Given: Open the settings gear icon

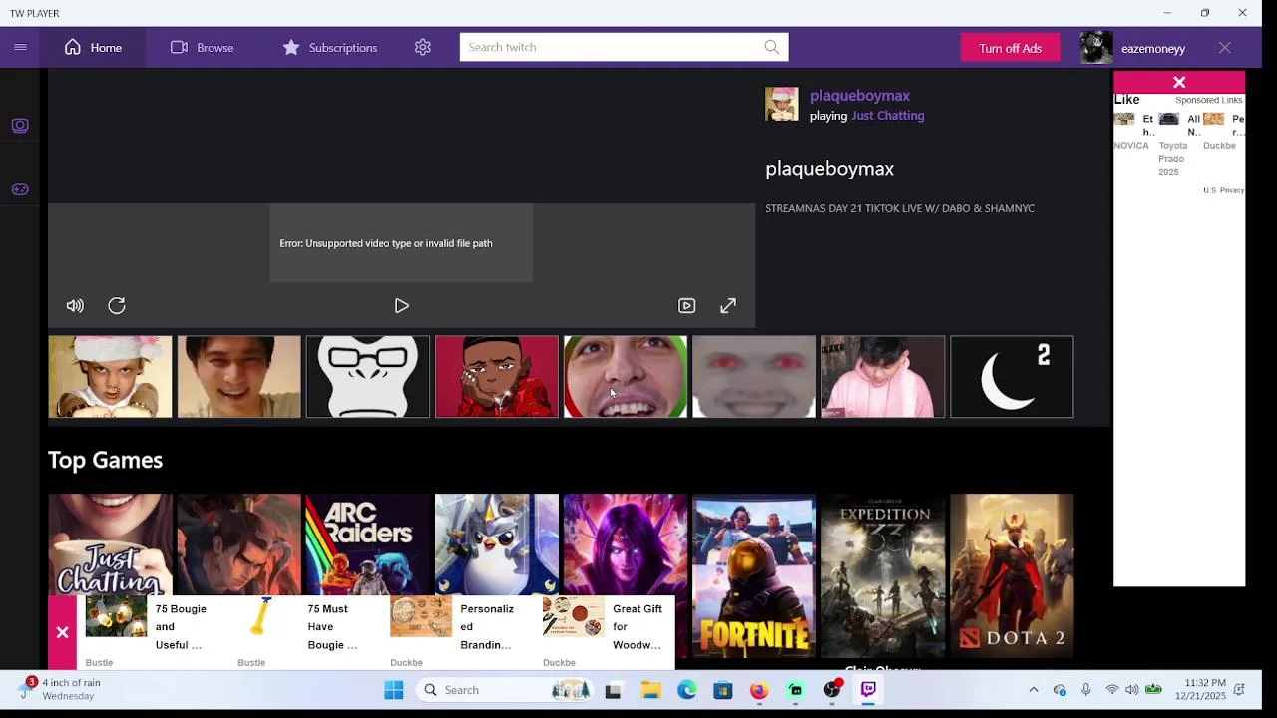Looking at the screenshot, I should (423, 47).
